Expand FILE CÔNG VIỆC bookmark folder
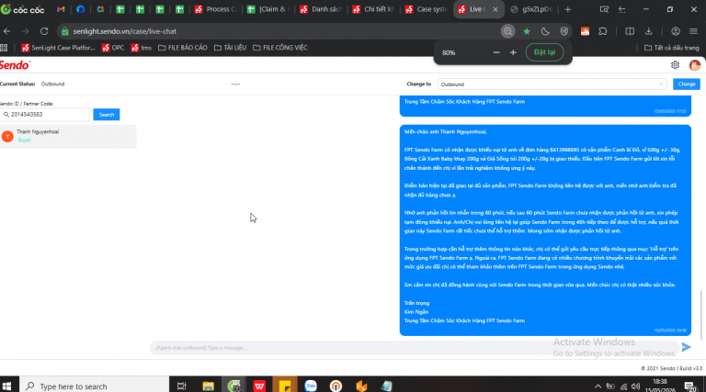Image resolution: width=706 pixels, height=392 pixels. tap(280, 48)
